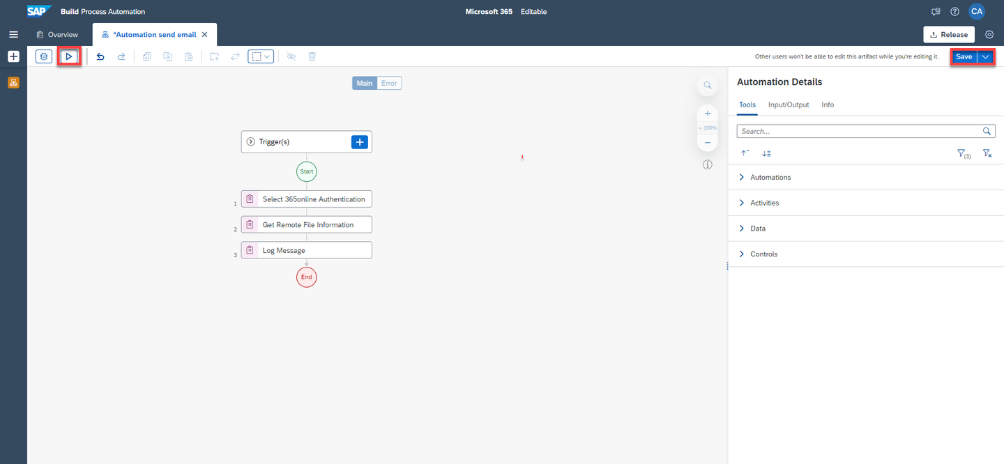Select the Log Message step
Image resolution: width=1004 pixels, height=464 pixels.
pos(307,250)
